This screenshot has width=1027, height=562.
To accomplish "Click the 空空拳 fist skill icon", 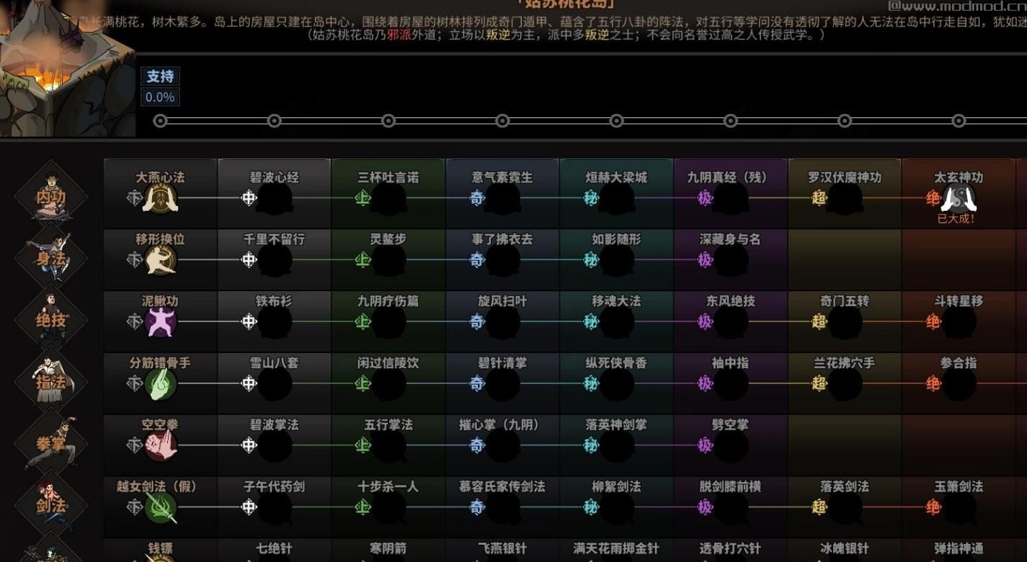I will pyautogui.click(x=161, y=446).
